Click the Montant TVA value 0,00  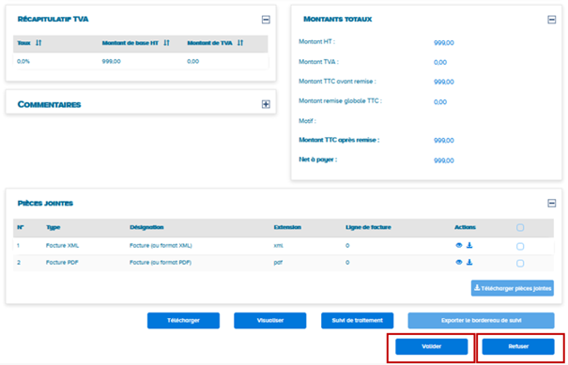point(440,62)
